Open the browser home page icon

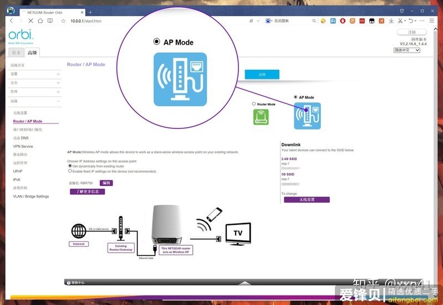click(x=40, y=20)
